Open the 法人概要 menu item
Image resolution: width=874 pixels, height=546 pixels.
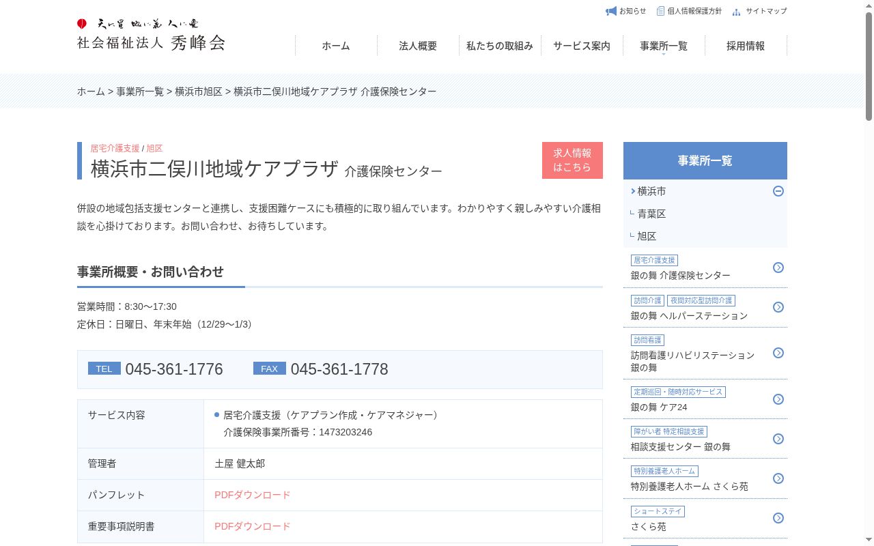(418, 46)
